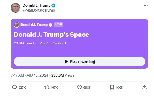
Task: Click the 698K likes count
Action: pyautogui.click(x=87, y=87)
